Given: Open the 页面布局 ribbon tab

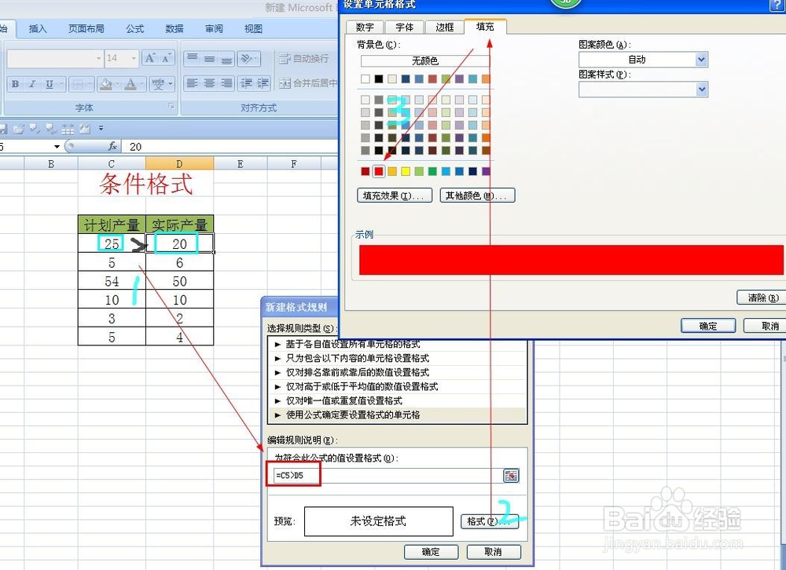Looking at the screenshot, I should pos(86,29).
